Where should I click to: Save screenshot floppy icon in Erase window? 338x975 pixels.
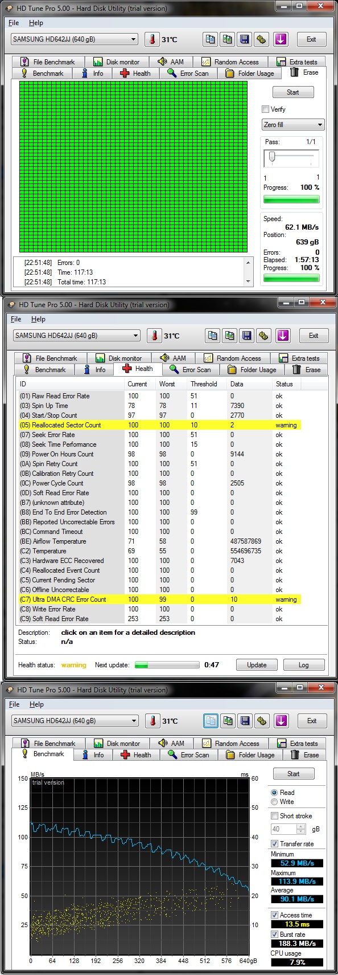pos(245,39)
